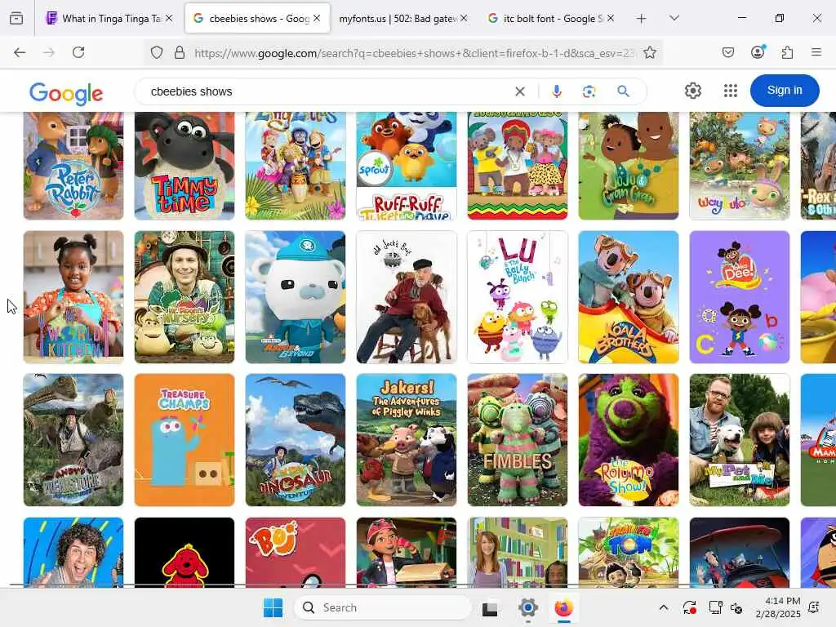Viewport: 836px width, 627px height.
Task: Open Jakers! Adventures of Piggley Winks card
Action: pos(407,440)
